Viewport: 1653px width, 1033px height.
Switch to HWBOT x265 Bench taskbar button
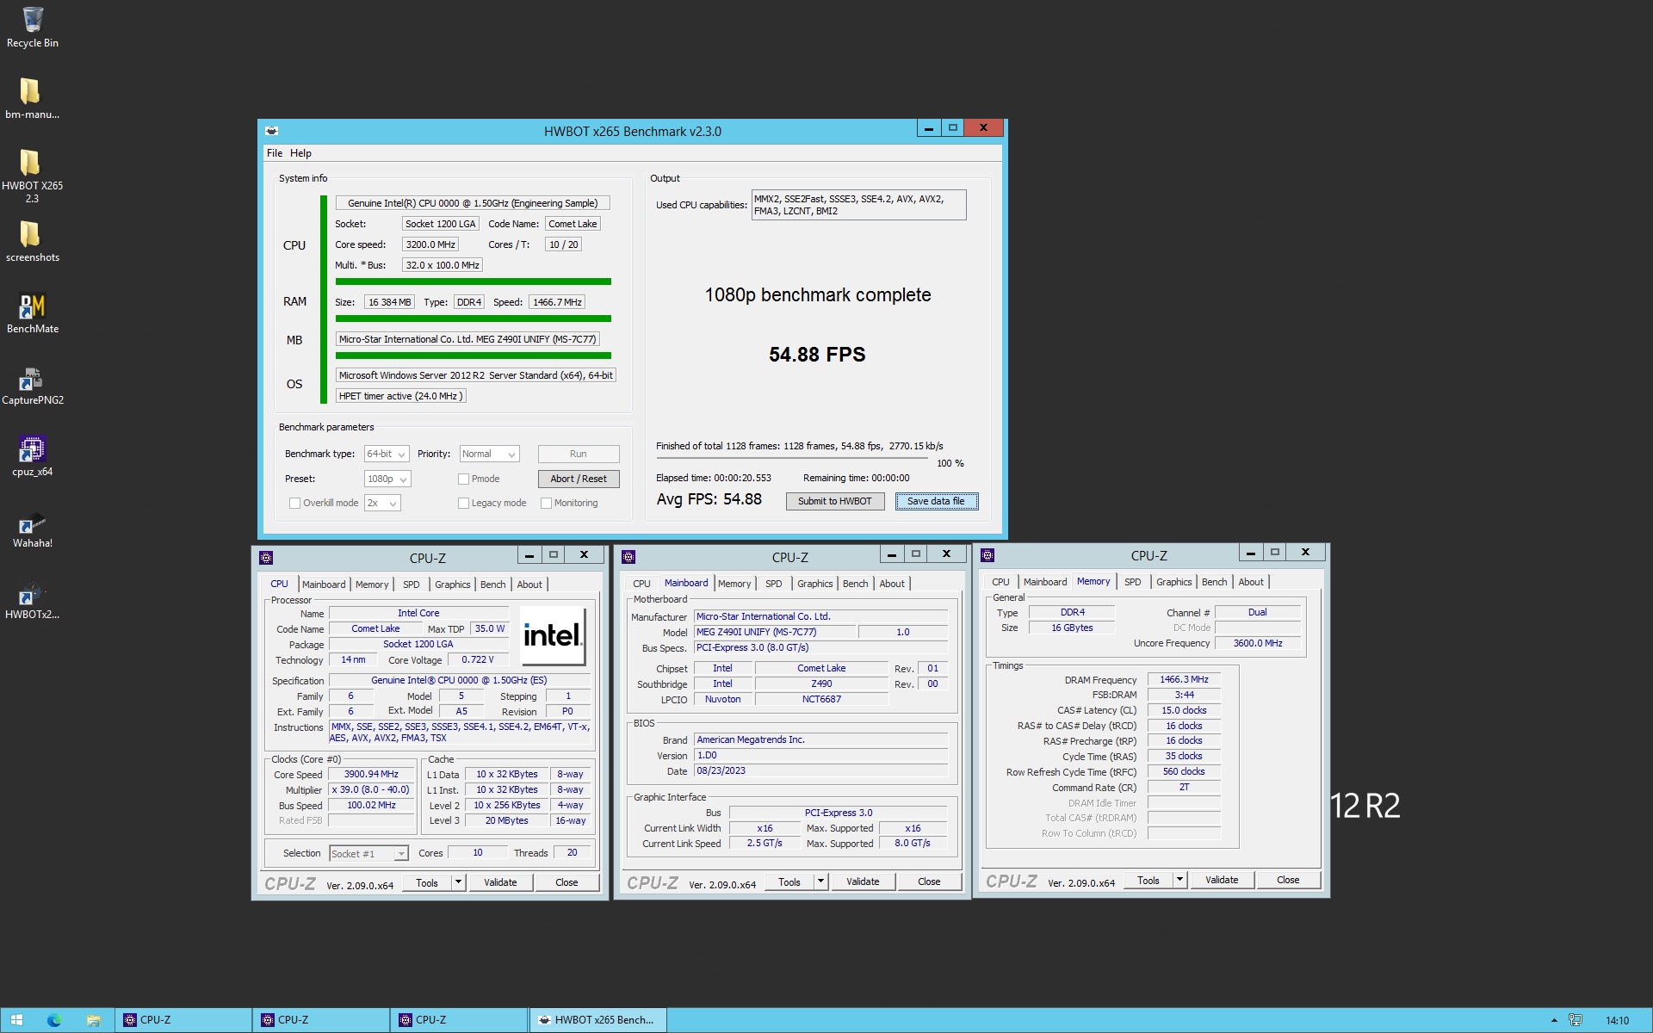(x=597, y=1020)
